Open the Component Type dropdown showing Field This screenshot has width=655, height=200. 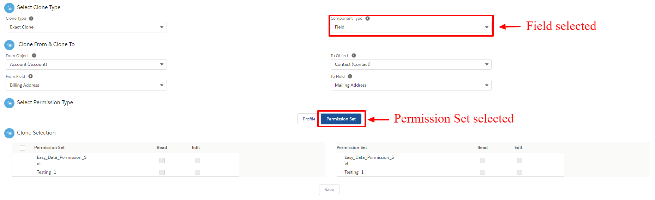[411, 27]
